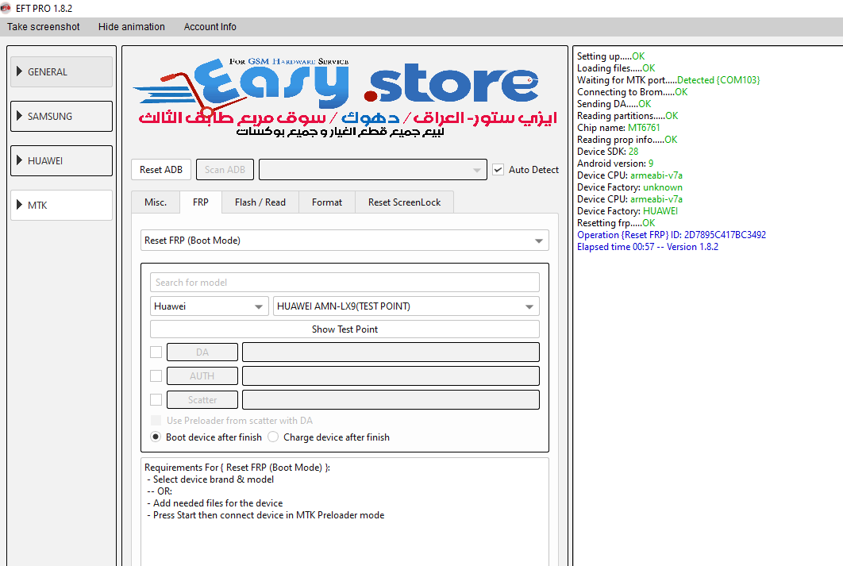
Task: Click the Chip name MT6761 log line
Action: coord(618,127)
